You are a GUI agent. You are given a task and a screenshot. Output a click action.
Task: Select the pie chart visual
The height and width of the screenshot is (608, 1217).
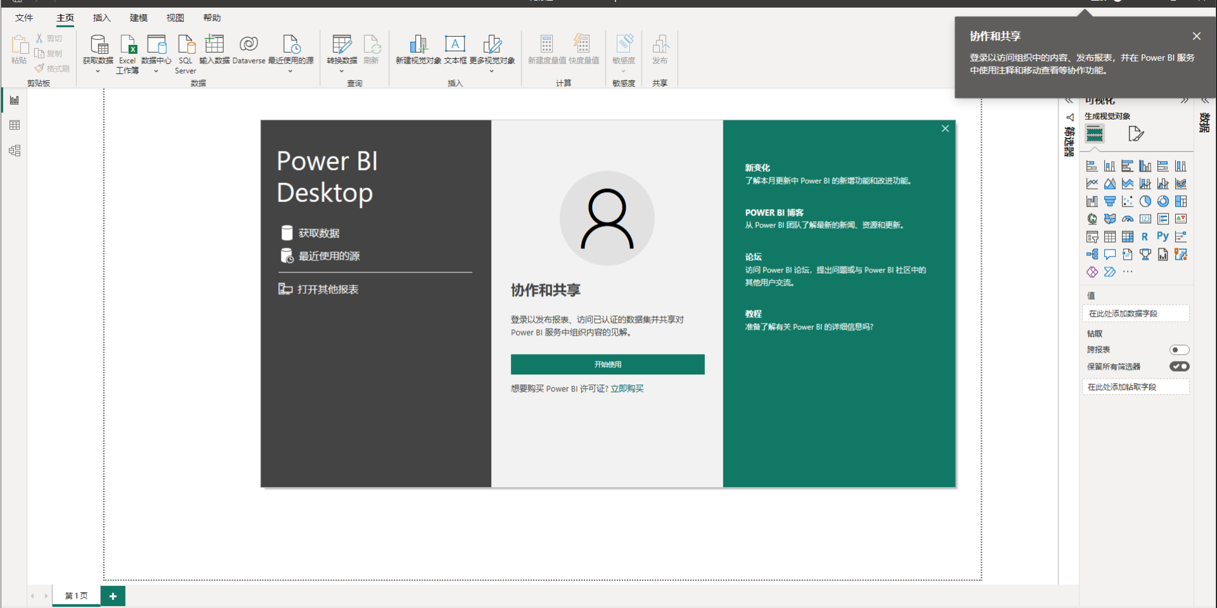(1145, 201)
